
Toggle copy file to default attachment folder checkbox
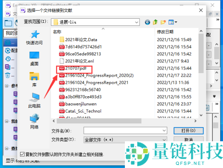[22, 154]
